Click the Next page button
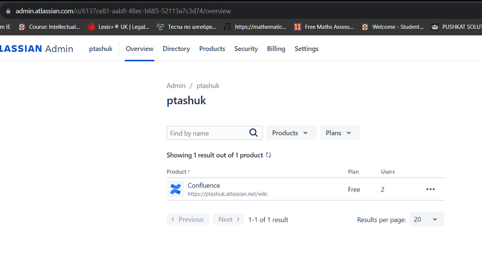Screen dimensions: 482x276 228,219
